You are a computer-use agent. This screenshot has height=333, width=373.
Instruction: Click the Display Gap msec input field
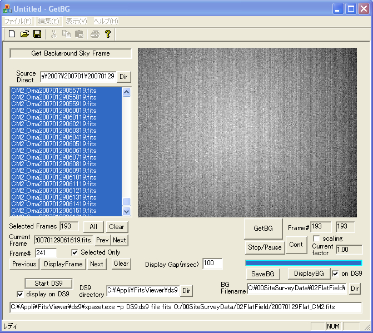click(x=212, y=264)
